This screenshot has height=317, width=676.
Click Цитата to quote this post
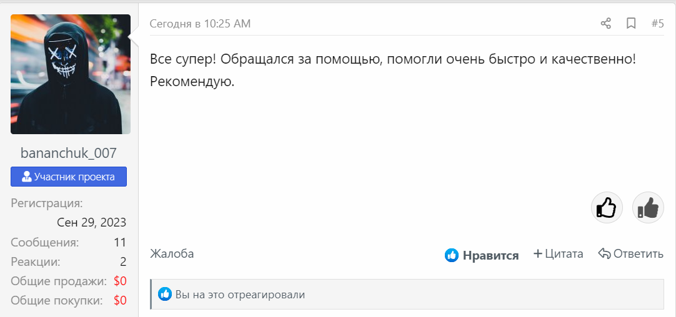tap(564, 254)
